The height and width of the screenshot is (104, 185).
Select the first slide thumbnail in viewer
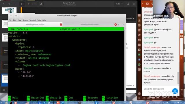click(9, 10)
